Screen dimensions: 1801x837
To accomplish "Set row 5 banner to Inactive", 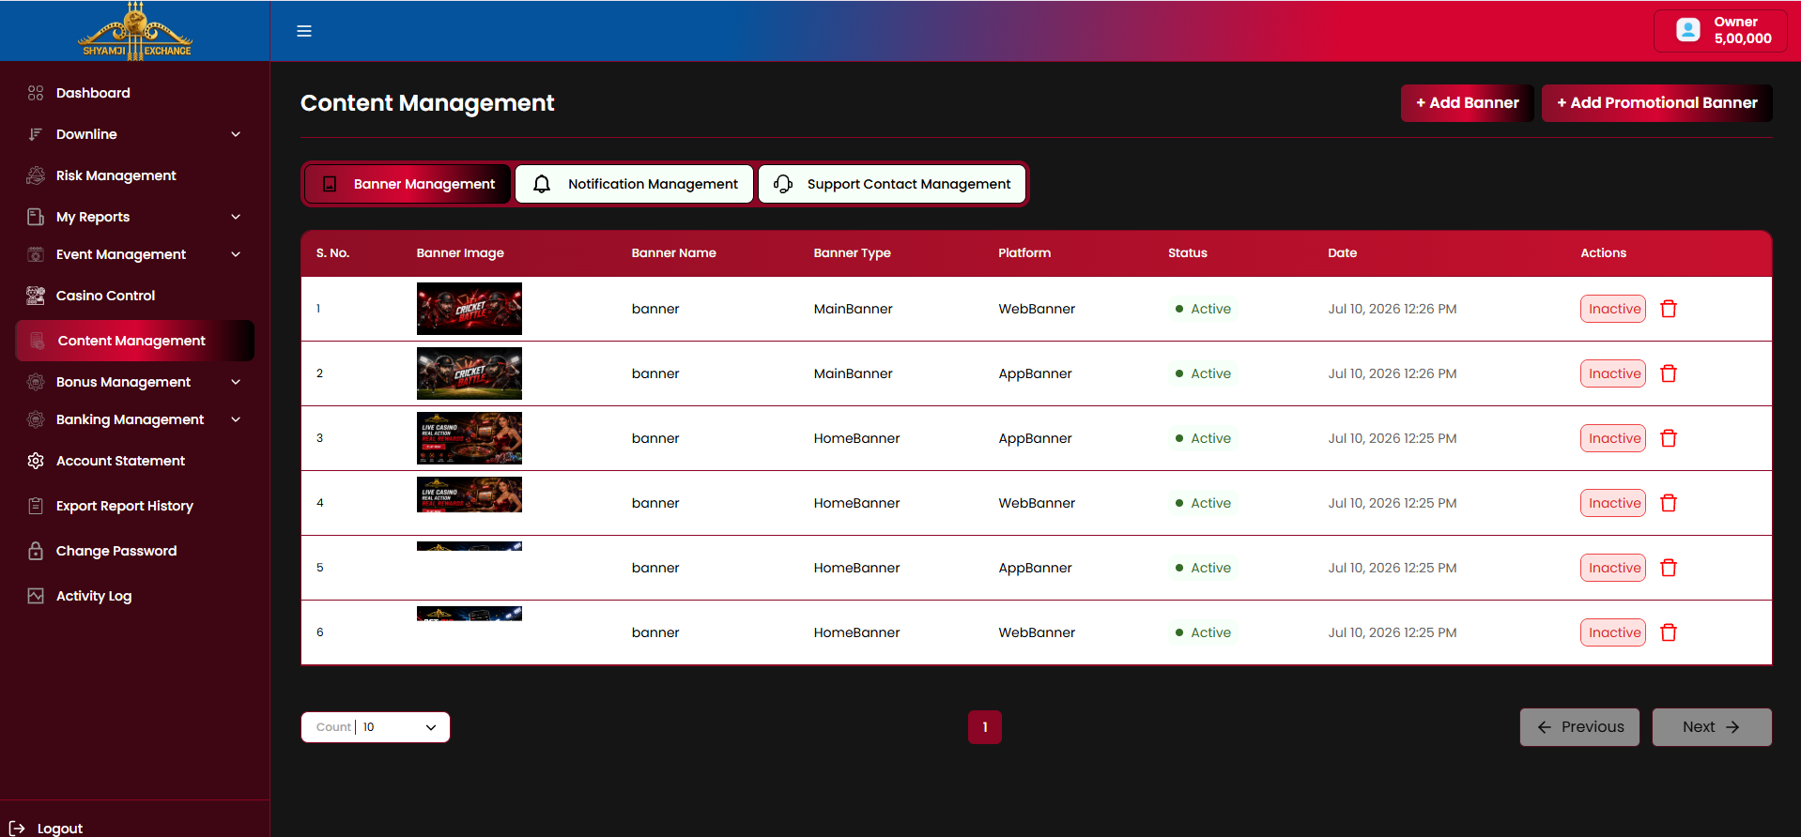I will [1613, 568].
